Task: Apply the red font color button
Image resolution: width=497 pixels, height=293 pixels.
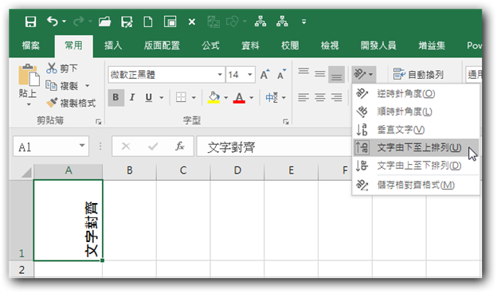Action: 239,97
